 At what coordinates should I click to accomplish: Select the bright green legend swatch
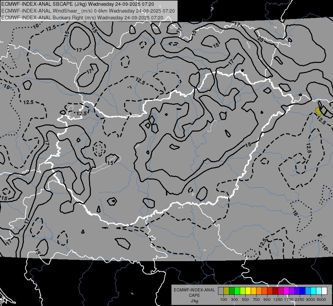point(237,291)
